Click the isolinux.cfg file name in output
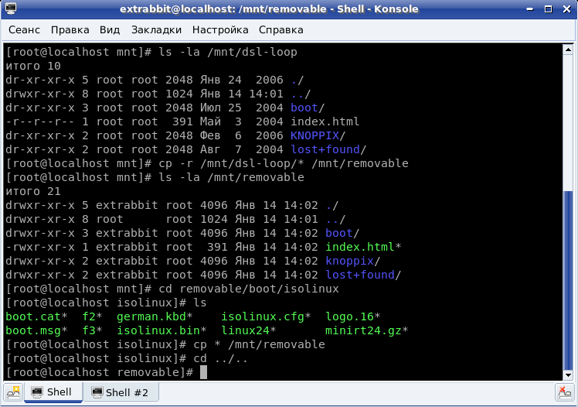The height and width of the screenshot is (407, 578). coord(262,316)
